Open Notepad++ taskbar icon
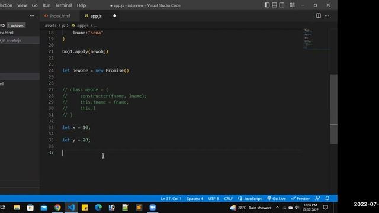This screenshot has width=379, height=213. coord(125,208)
